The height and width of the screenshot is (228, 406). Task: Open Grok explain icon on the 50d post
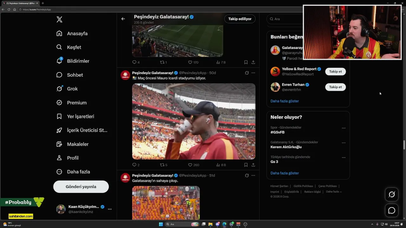[247, 73]
